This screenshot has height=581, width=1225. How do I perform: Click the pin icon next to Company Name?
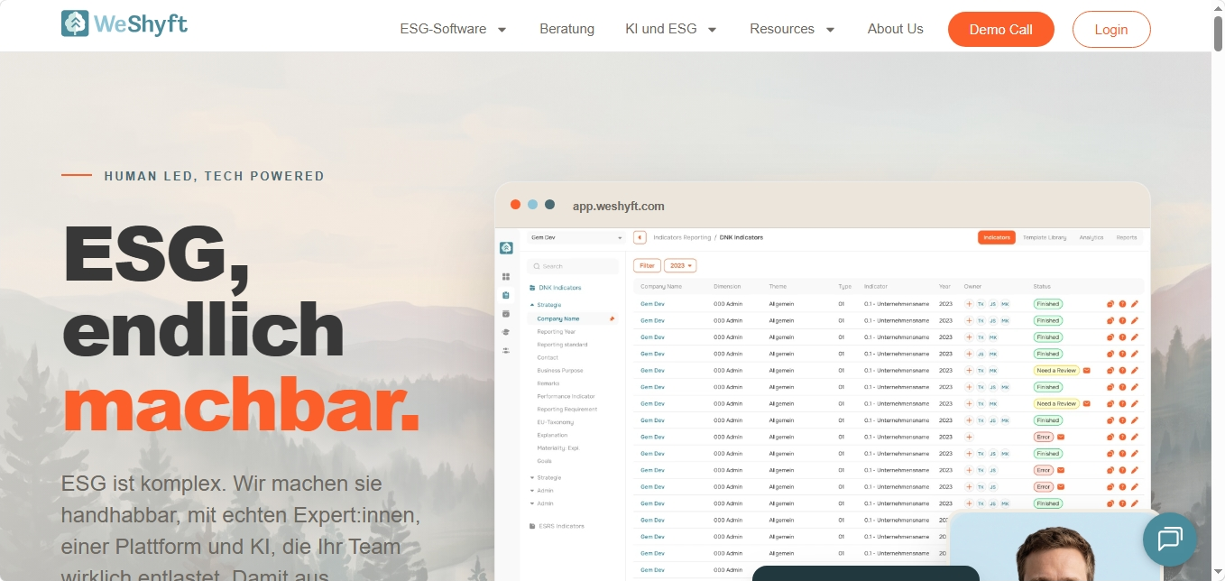(612, 318)
